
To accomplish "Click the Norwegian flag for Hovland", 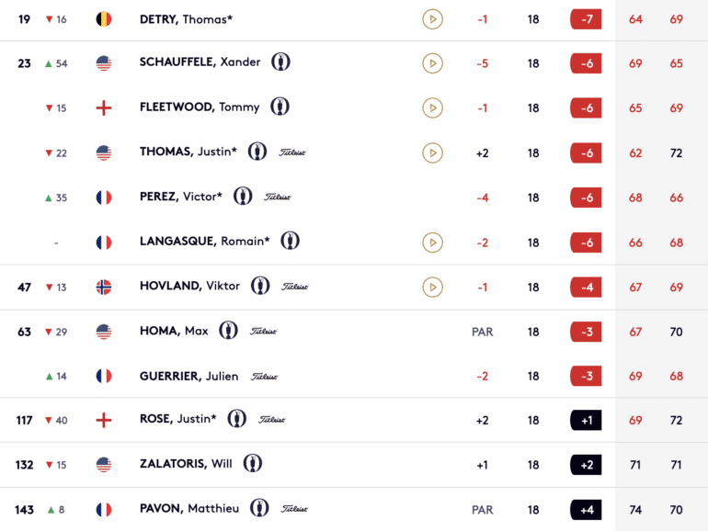I will [x=104, y=287].
